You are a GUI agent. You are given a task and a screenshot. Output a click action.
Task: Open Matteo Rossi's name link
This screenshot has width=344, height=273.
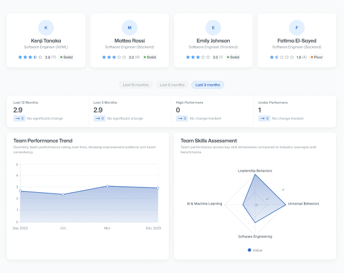point(129,41)
